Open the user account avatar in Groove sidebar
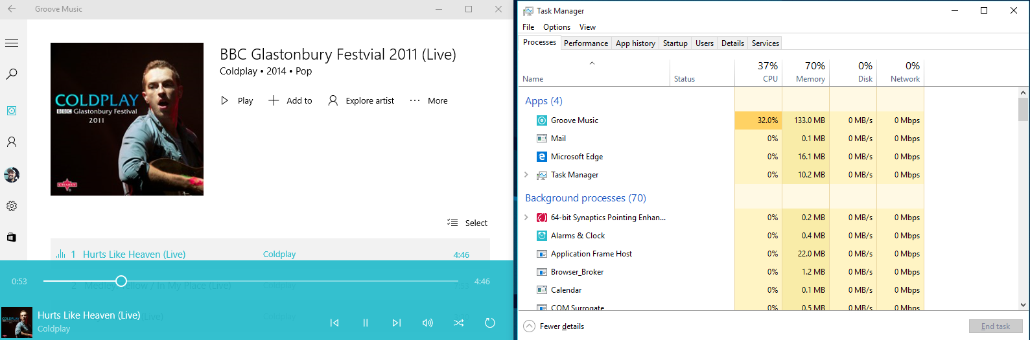The image size is (1030, 340). tap(12, 175)
